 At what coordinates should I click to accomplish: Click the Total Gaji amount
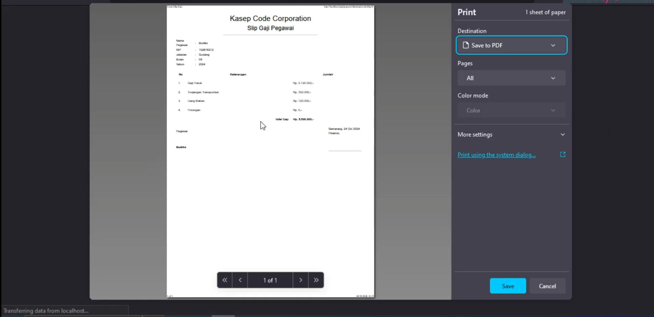pyautogui.click(x=303, y=119)
